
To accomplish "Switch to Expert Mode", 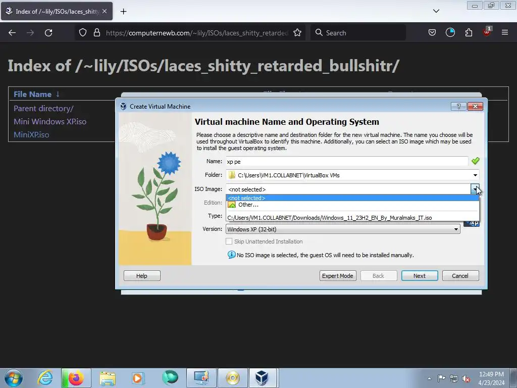I will point(338,275).
